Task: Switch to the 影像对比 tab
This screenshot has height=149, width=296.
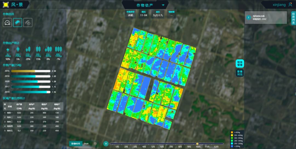Action: pos(240,73)
